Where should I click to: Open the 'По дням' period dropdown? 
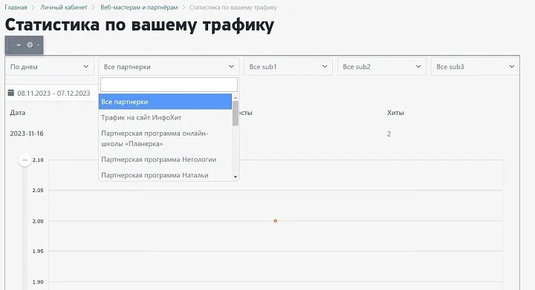tap(50, 67)
